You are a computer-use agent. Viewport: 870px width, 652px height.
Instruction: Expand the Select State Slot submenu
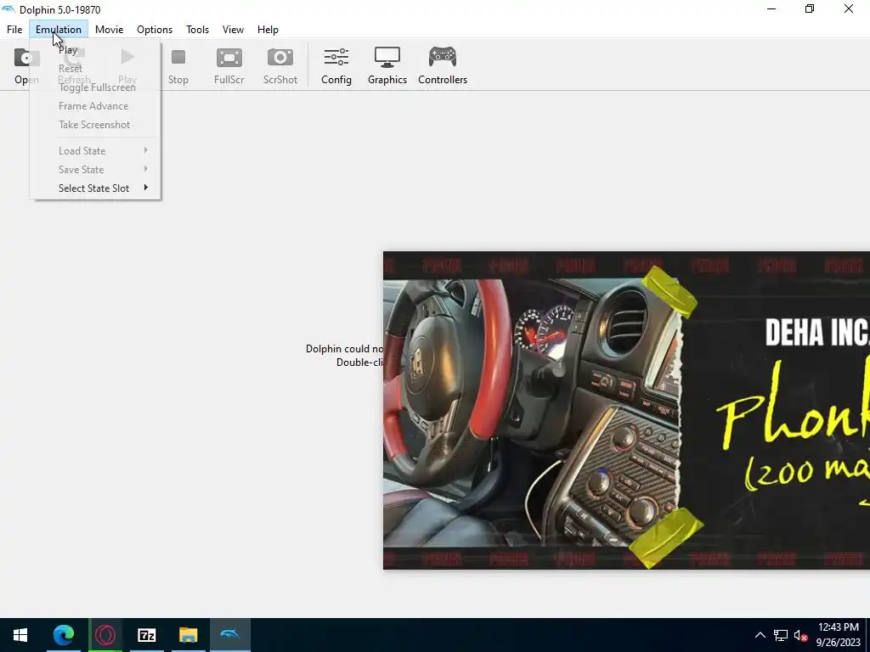tap(95, 188)
